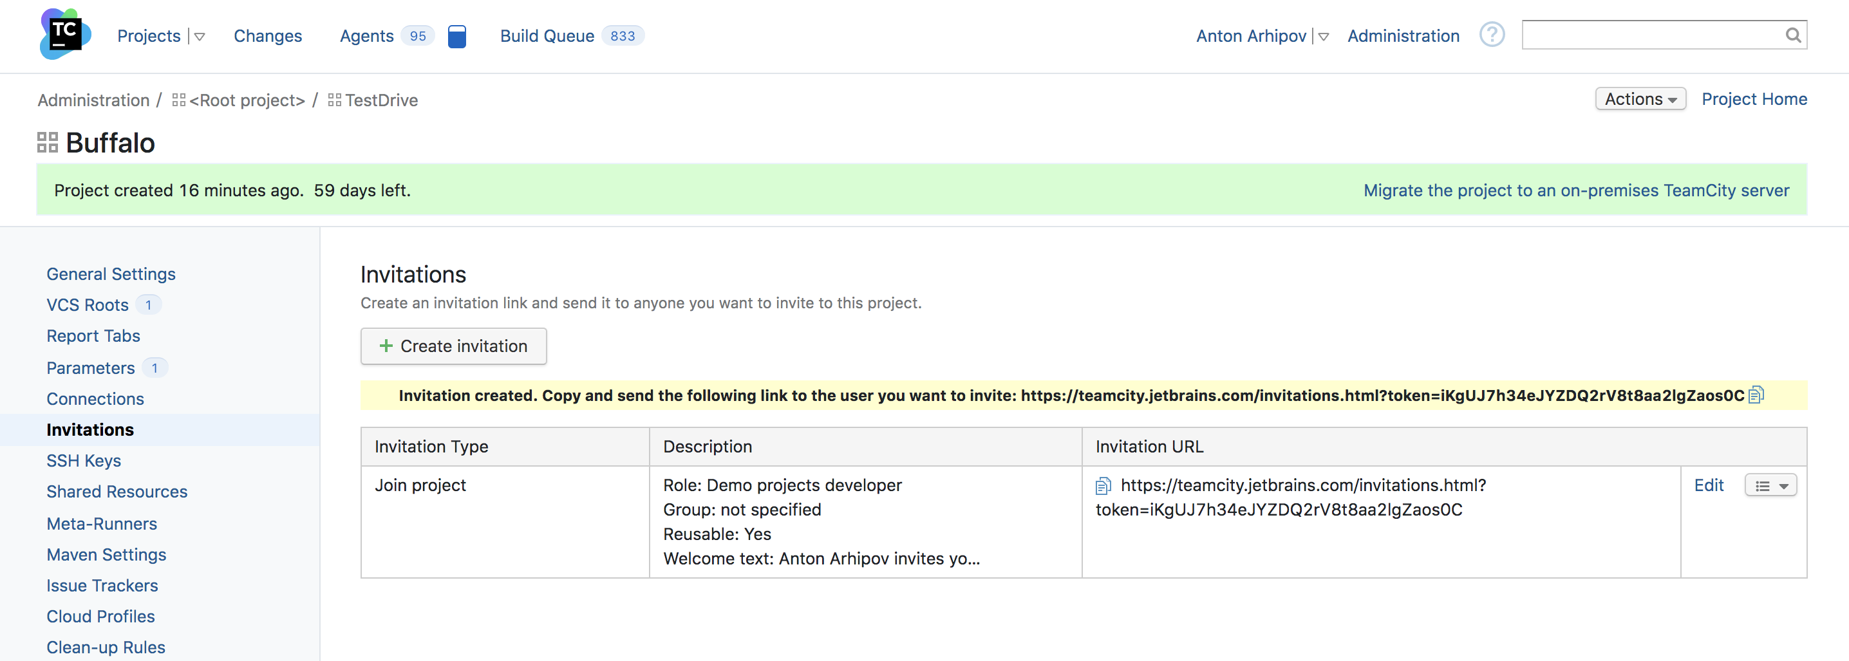The width and height of the screenshot is (1849, 661).
Task: Copy invitation URL in table row
Action: pyautogui.click(x=1103, y=486)
